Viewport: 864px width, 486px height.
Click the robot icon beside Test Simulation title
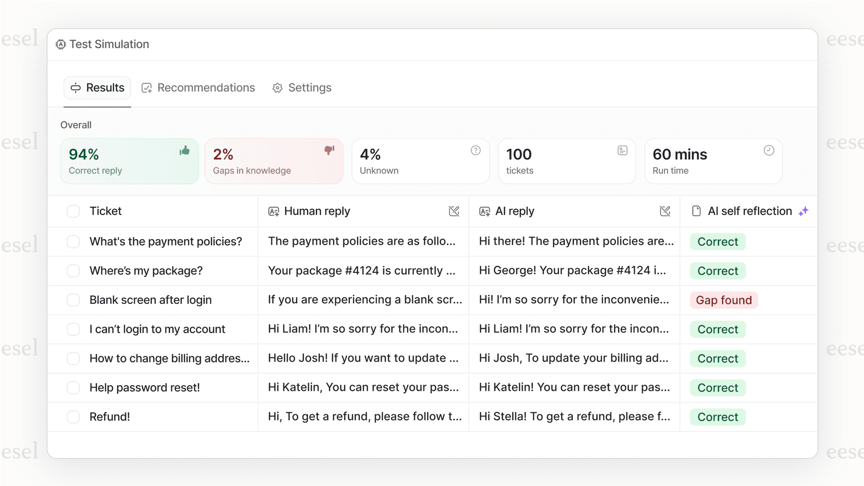point(61,45)
